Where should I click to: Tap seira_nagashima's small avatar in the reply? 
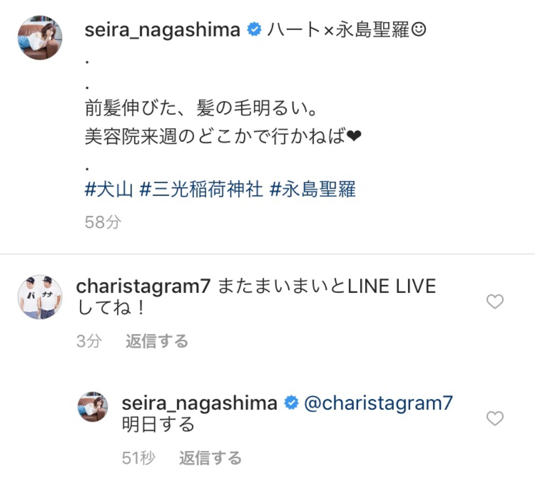click(x=93, y=407)
